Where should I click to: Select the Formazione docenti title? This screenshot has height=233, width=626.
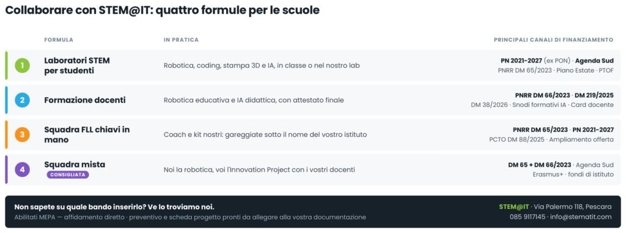pos(84,100)
